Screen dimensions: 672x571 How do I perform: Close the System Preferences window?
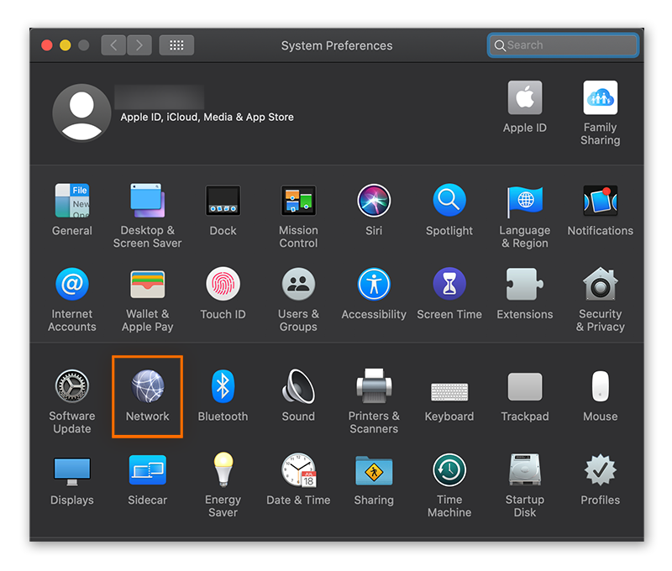[x=47, y=45]
